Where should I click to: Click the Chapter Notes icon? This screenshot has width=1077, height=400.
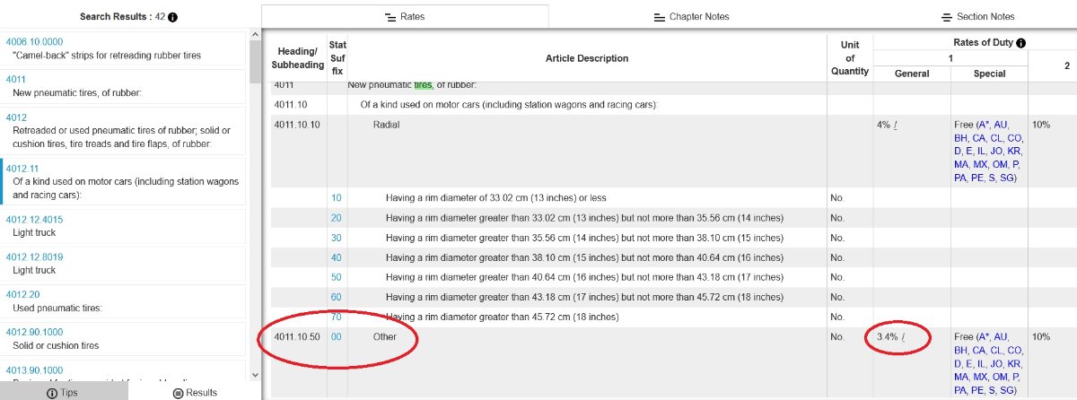click(659, 17)
